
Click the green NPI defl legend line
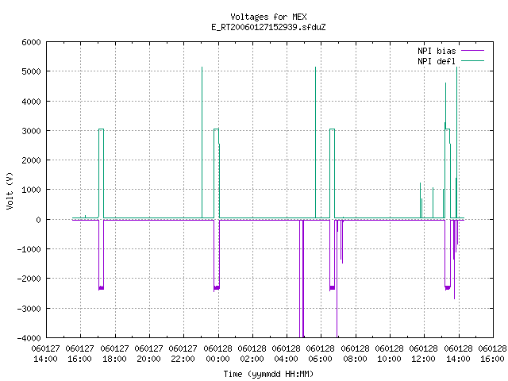click(x=473, y=60)
